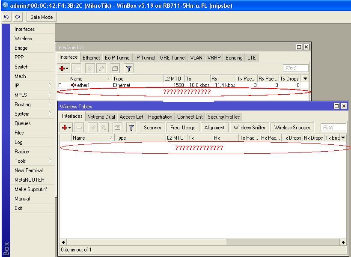
Task: Remove interface with the minus icon
Action: [x=77, y=68]
